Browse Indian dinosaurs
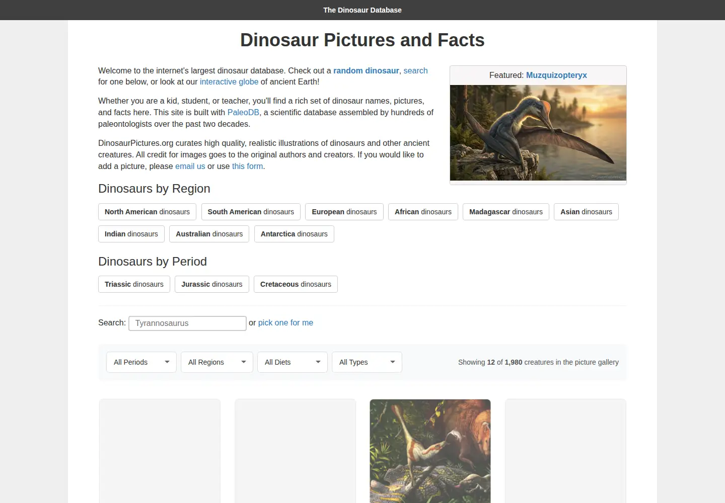The width and height of the screenshot is (725, 503). (131, 234)
